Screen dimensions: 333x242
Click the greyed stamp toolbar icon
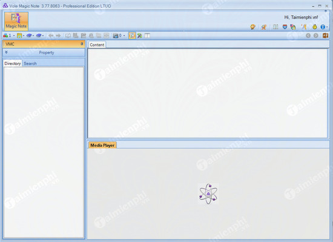point(91,36)
